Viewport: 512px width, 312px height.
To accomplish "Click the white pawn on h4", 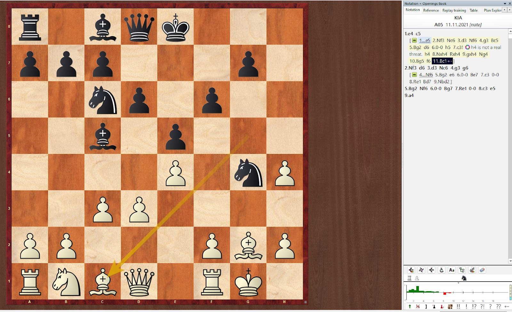I will click(x=284, y=173).
